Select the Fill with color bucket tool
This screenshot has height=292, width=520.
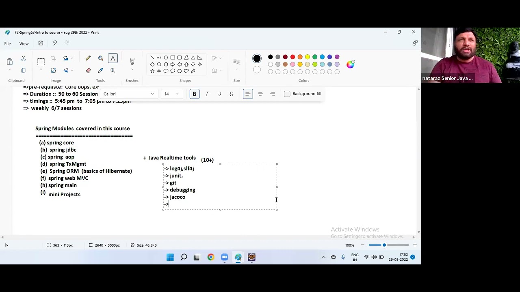point(100,59)
